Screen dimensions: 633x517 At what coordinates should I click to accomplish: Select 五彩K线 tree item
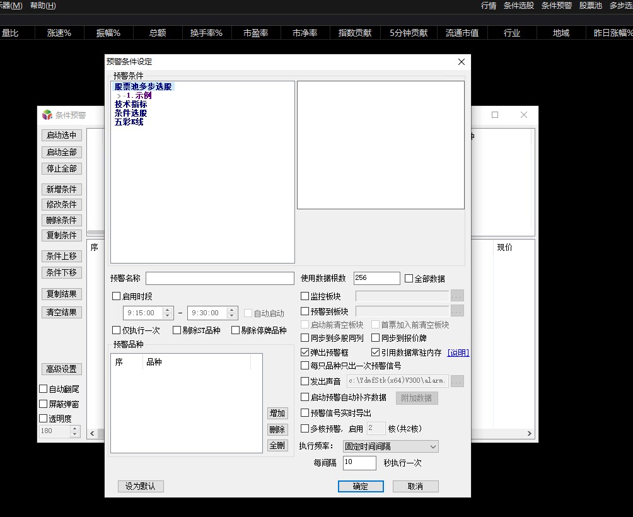(129, 122)
